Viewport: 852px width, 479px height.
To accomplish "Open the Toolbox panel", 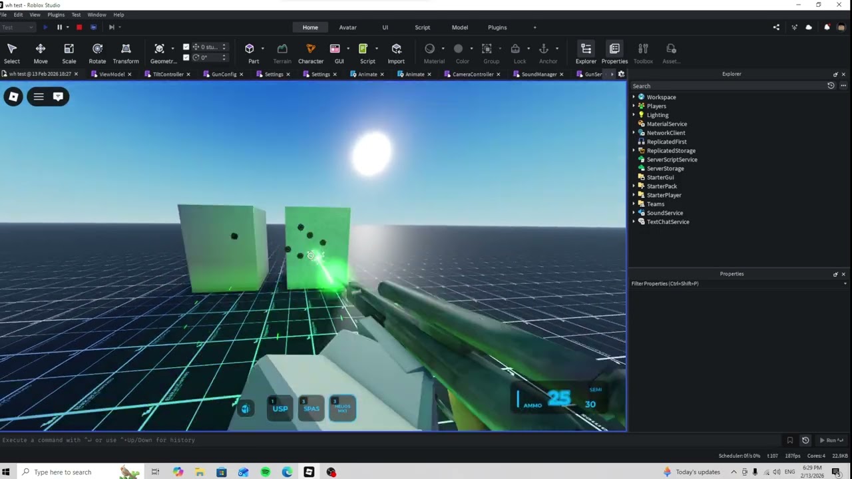I will [643, 53].
